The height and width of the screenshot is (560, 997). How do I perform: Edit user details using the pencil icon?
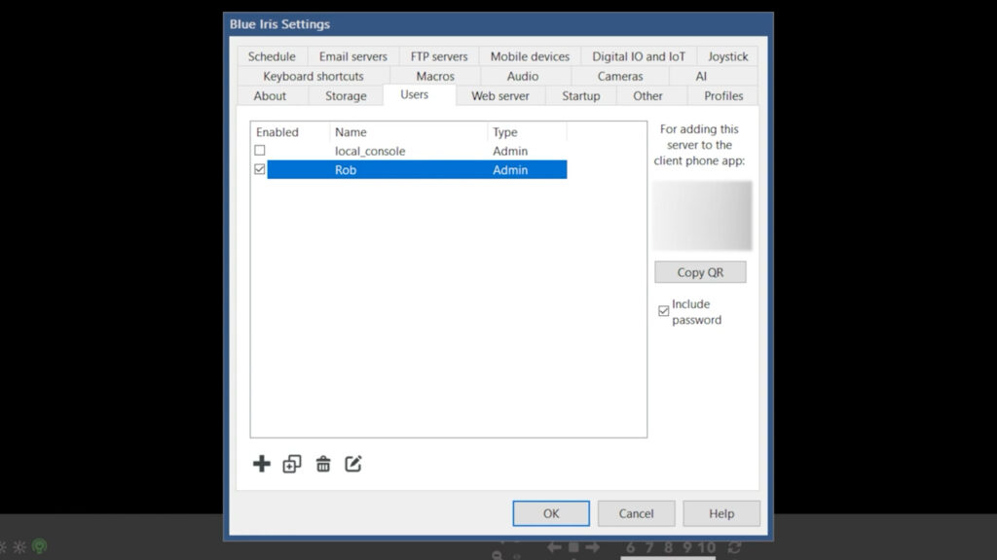pyautogui.click(x=353, y=464)
